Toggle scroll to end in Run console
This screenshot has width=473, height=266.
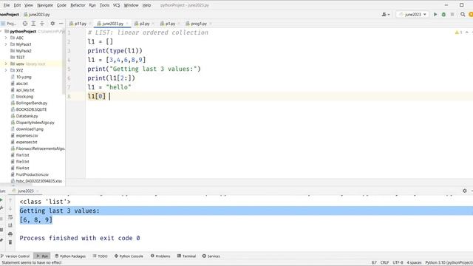10,225
